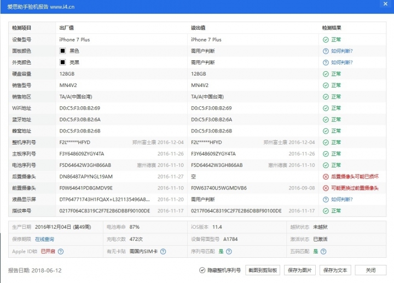Click the 关闭 button
The height and width of the screenshot is (283, 394).
pos(370,270)
